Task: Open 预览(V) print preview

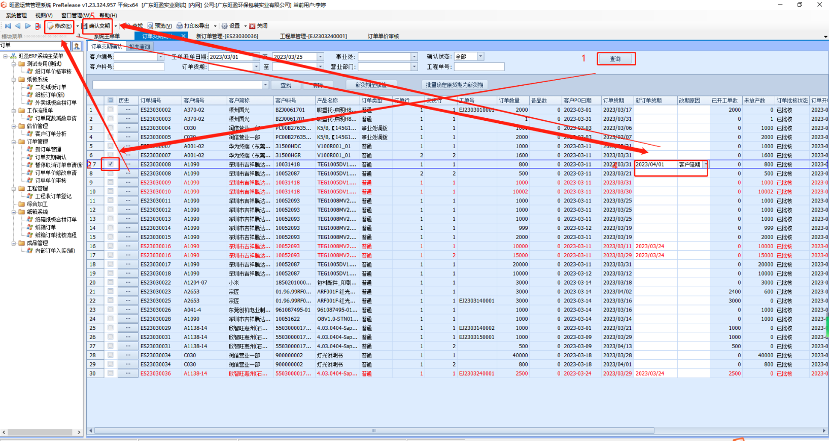Action: click(160, 26)
